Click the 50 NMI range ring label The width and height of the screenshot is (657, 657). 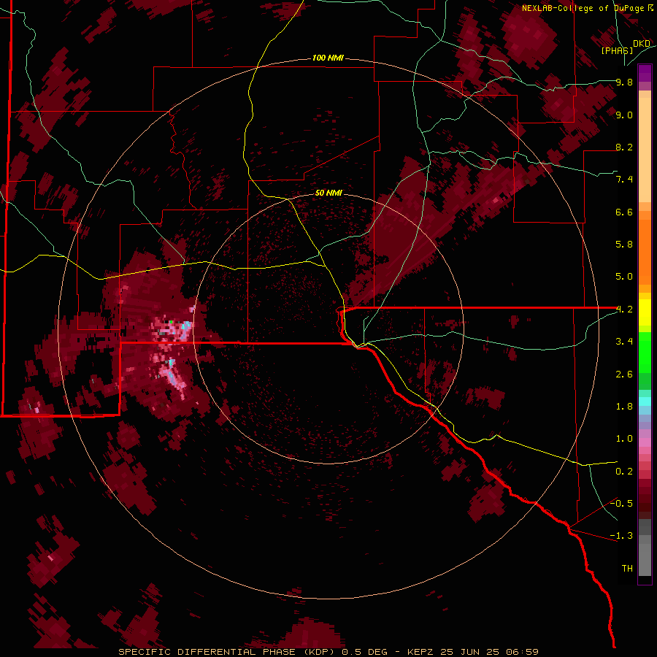point(328,193)
